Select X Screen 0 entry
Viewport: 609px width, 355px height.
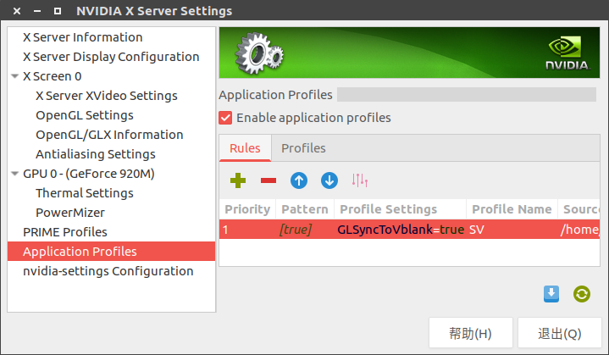tap(52, 76)
